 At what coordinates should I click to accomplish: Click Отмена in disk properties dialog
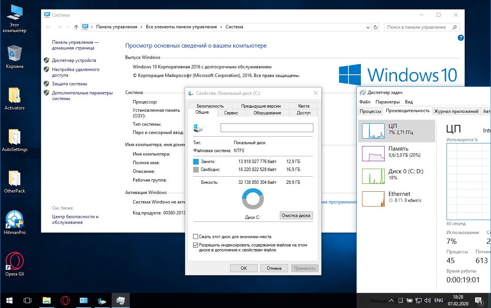(x=274, y=268)
